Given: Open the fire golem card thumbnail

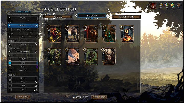Looking at the screenshot, I should tap(127, 34).
